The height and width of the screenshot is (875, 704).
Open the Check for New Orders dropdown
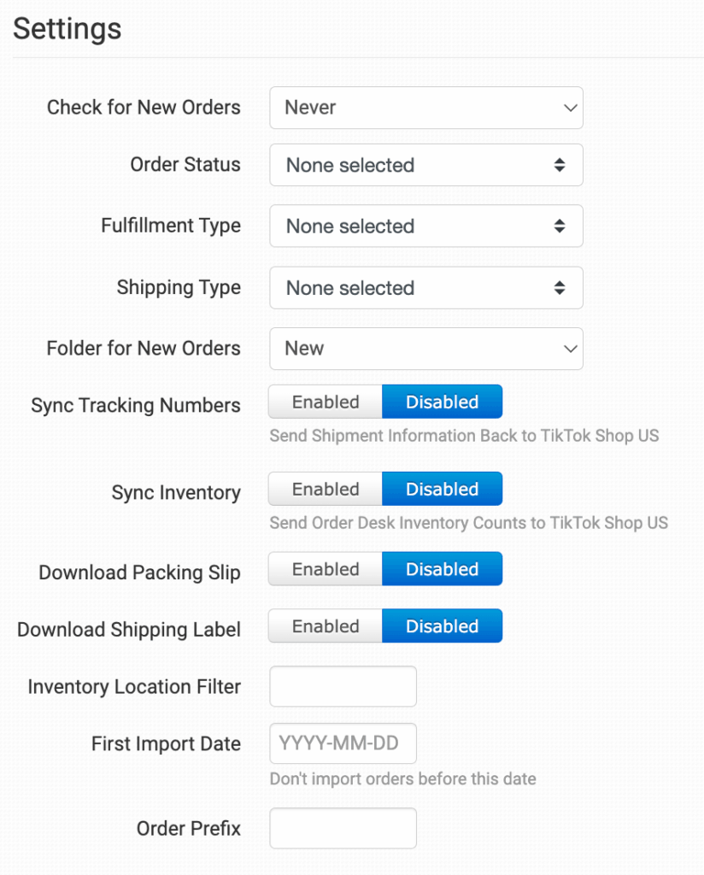425,108
